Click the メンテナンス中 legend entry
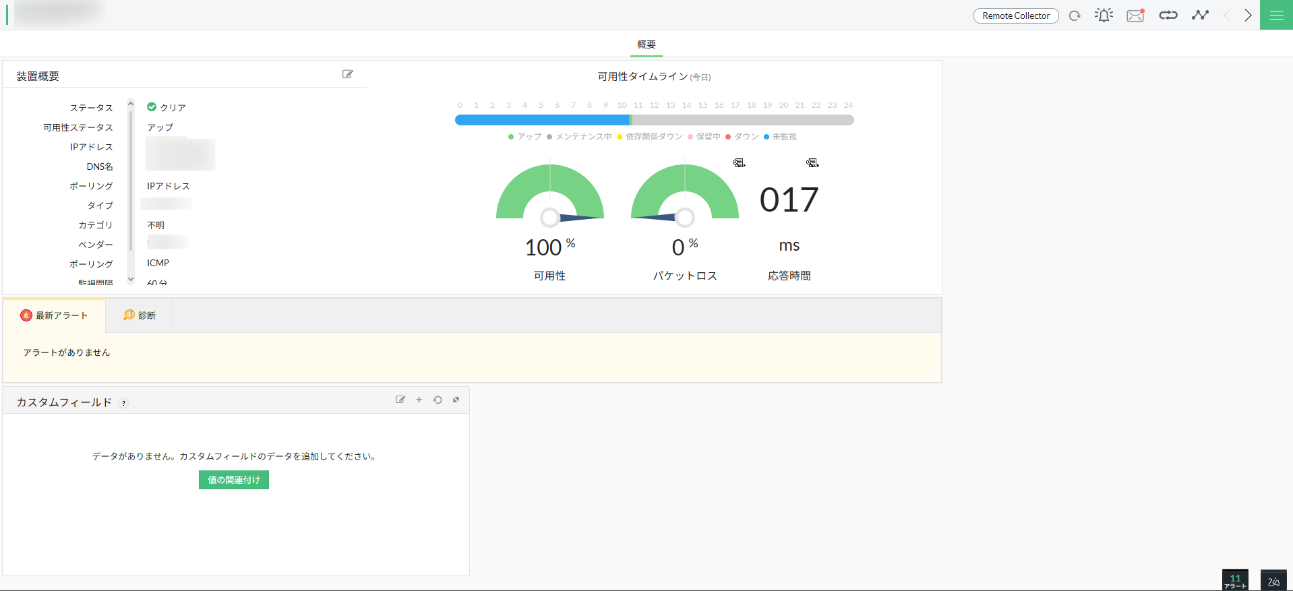 pyautogui.click(x=579, y=137)
